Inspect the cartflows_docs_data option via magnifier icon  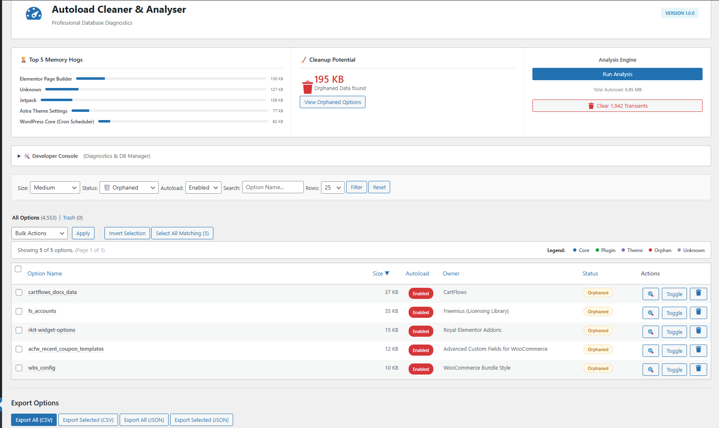(650, 294)
